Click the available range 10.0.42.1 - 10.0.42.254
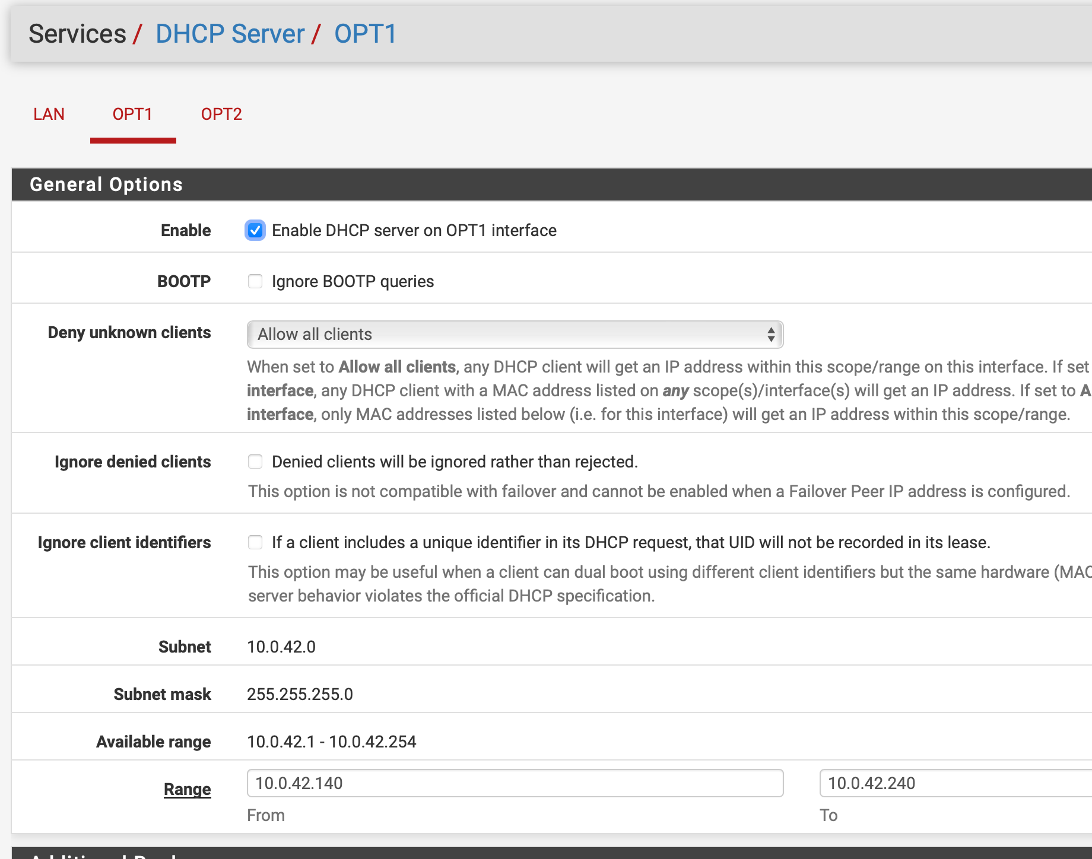1092x859 pixels. [x=332, y=742]
